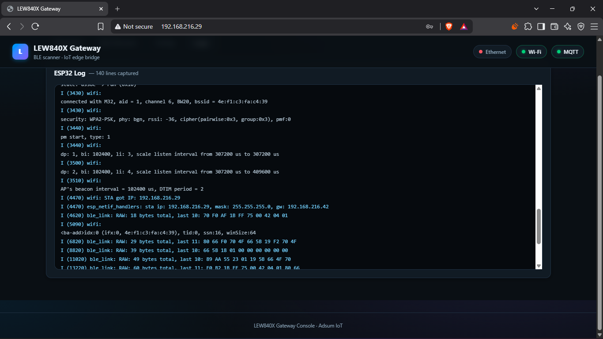Click the 'connected with M32' log line
Image resolution: width=603 pixels, height=339 pixels.
pos(164,102)
